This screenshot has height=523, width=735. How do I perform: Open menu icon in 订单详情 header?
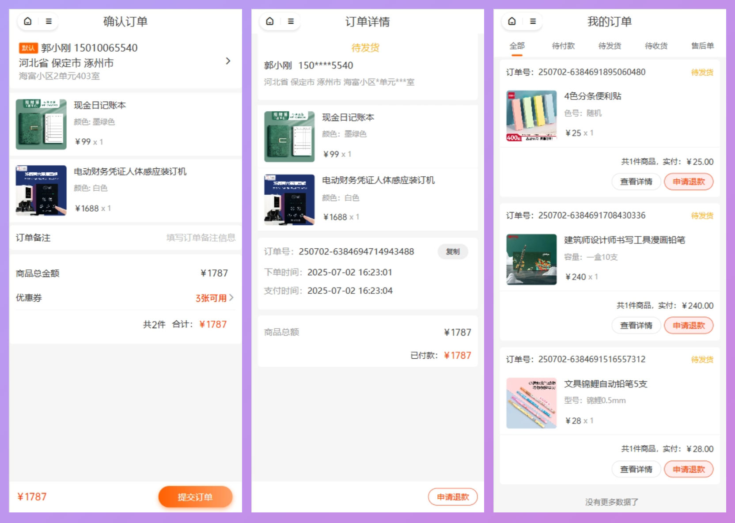click(x=291, y=21)
